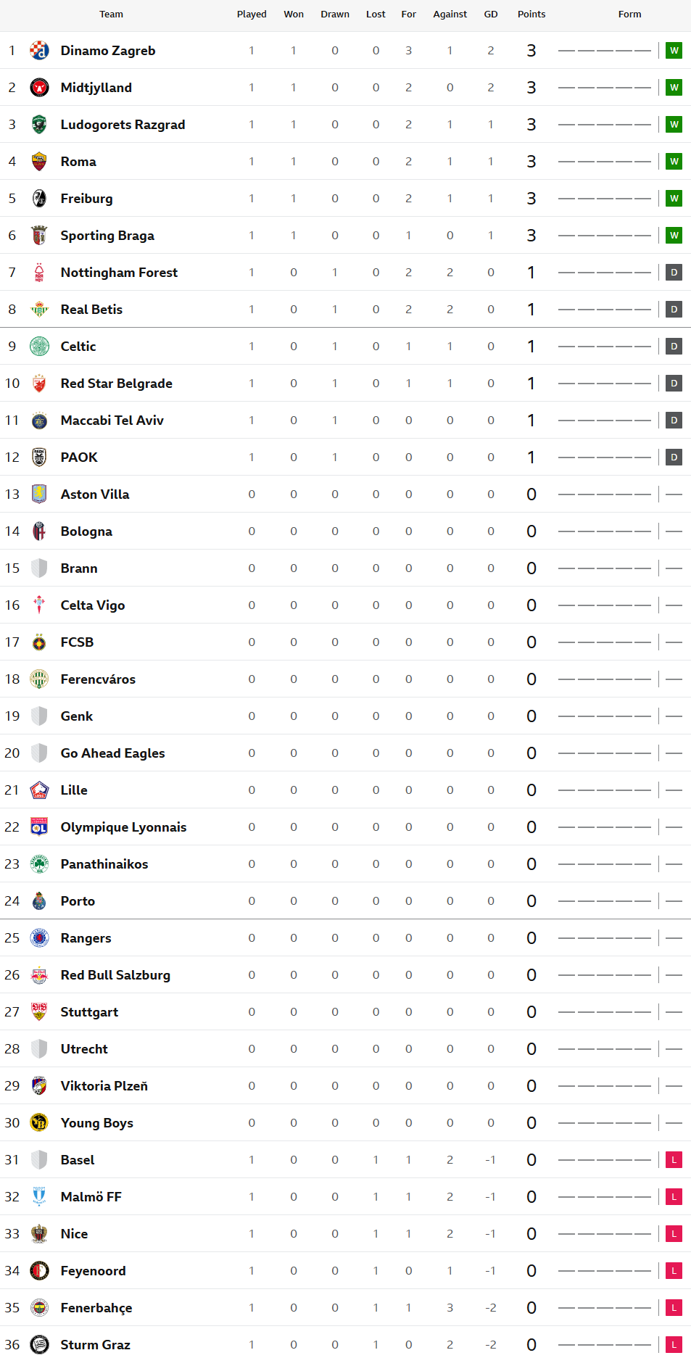Select the Form column header
The height and width of the screenshot is (1358, 691).
tap(629, 15)
